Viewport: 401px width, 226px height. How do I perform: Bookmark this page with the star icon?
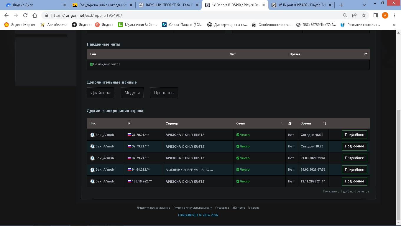click(364, 15)
